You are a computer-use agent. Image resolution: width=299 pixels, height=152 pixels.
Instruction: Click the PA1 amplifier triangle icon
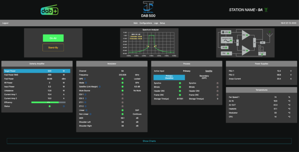[x=246, y=35]
